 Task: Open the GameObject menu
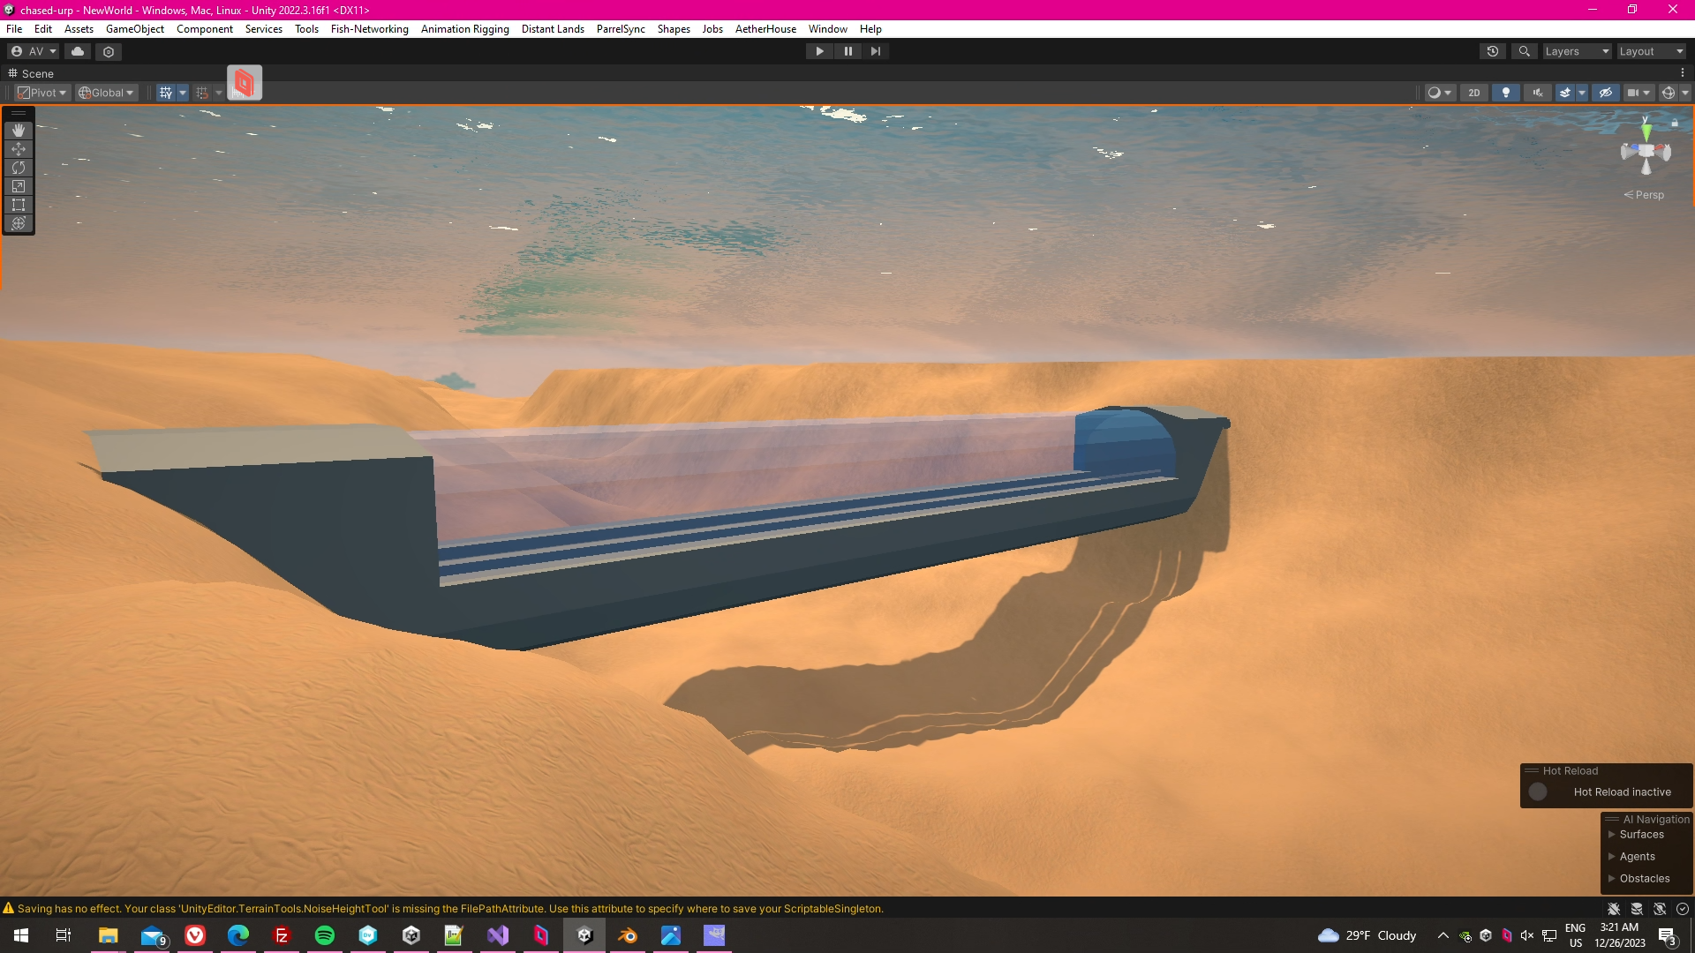[x=134, y=29]
